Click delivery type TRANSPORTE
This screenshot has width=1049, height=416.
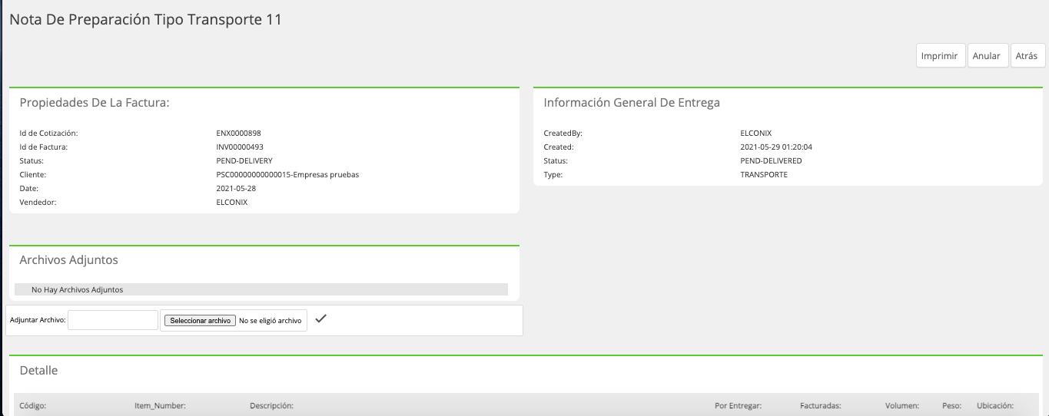[x=764, y=175]
